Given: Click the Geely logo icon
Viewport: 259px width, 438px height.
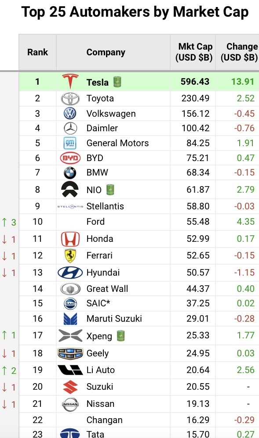Looking at the screenshot, I should pos(70,353).
